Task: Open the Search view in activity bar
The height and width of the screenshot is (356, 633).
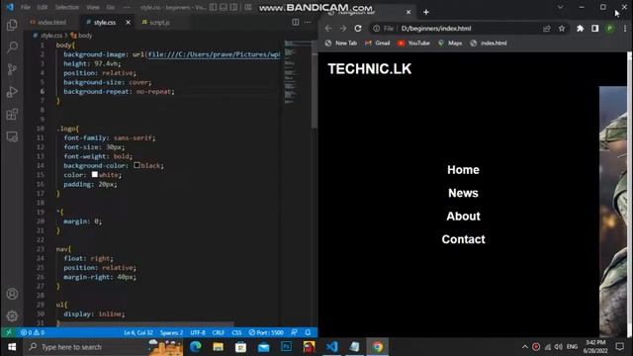Action: pyautogui.click(x=12, y=47)
